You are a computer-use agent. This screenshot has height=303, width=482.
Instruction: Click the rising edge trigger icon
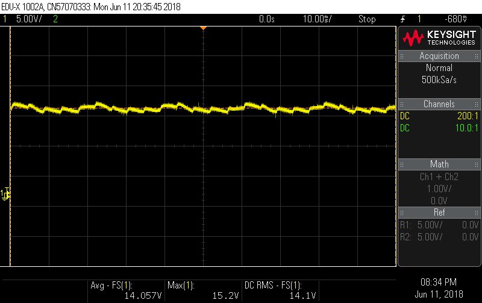(x=402, y=19)
